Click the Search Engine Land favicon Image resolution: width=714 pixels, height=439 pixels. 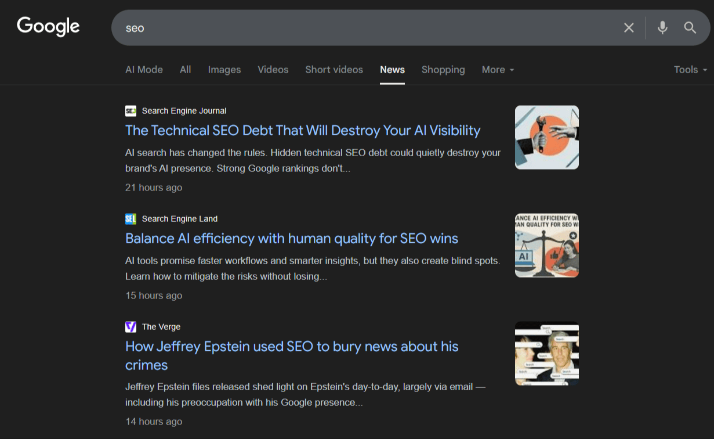pos(131,218)
